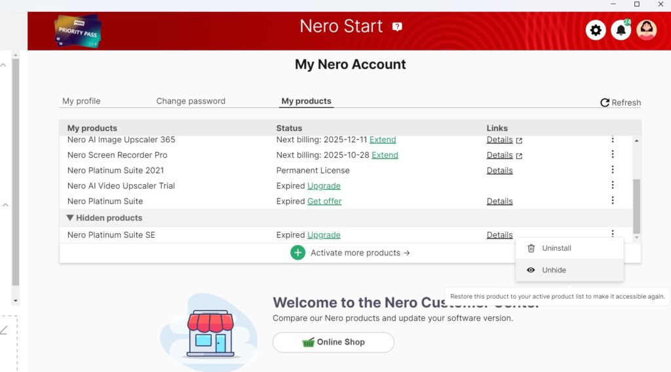The image size is (671, 372).
Task: Open Details for Nero AI Image Upscaler 365
Action: [x=499, y=139]
